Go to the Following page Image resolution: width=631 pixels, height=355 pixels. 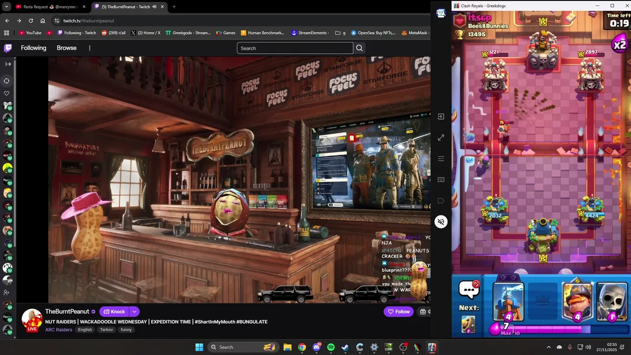[34, 48]
